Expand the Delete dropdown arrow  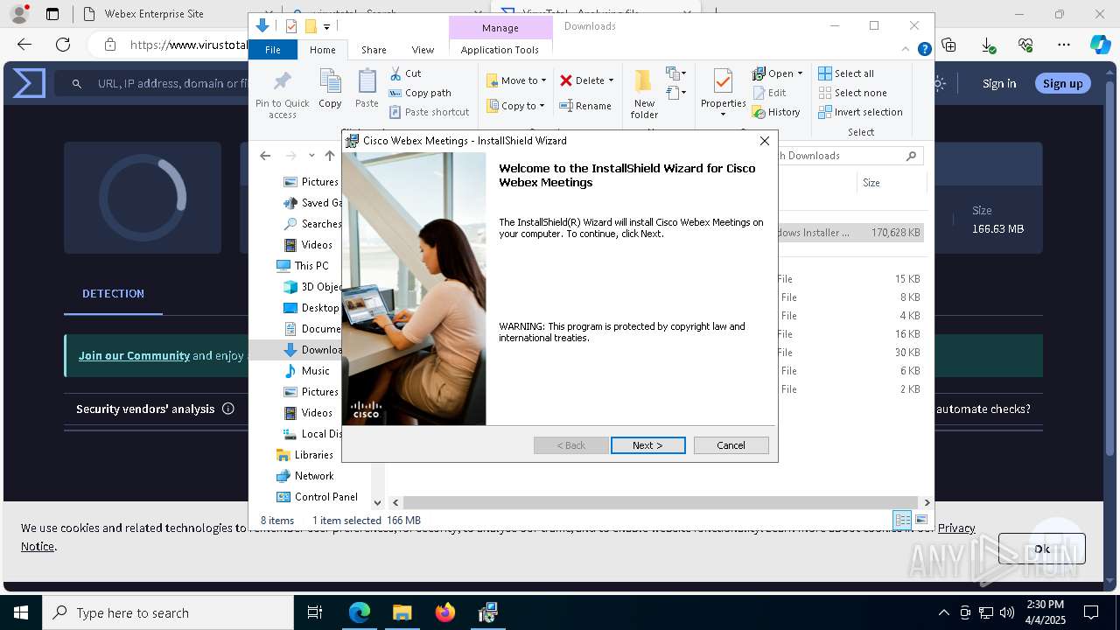pos(611,80)
